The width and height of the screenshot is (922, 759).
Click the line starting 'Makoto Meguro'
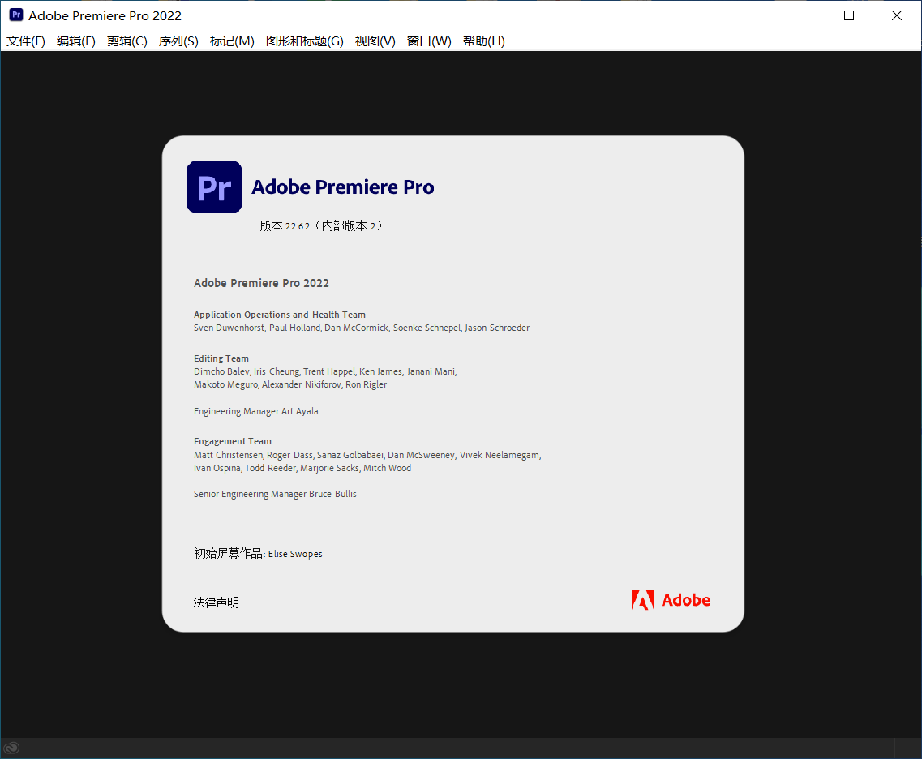point(290,384)
